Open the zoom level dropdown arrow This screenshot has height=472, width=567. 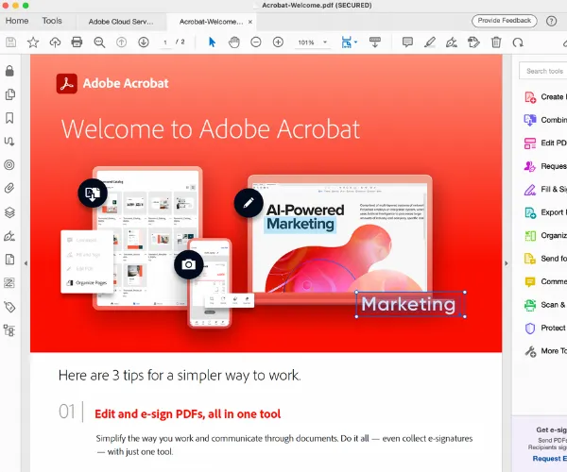(325, 42)
